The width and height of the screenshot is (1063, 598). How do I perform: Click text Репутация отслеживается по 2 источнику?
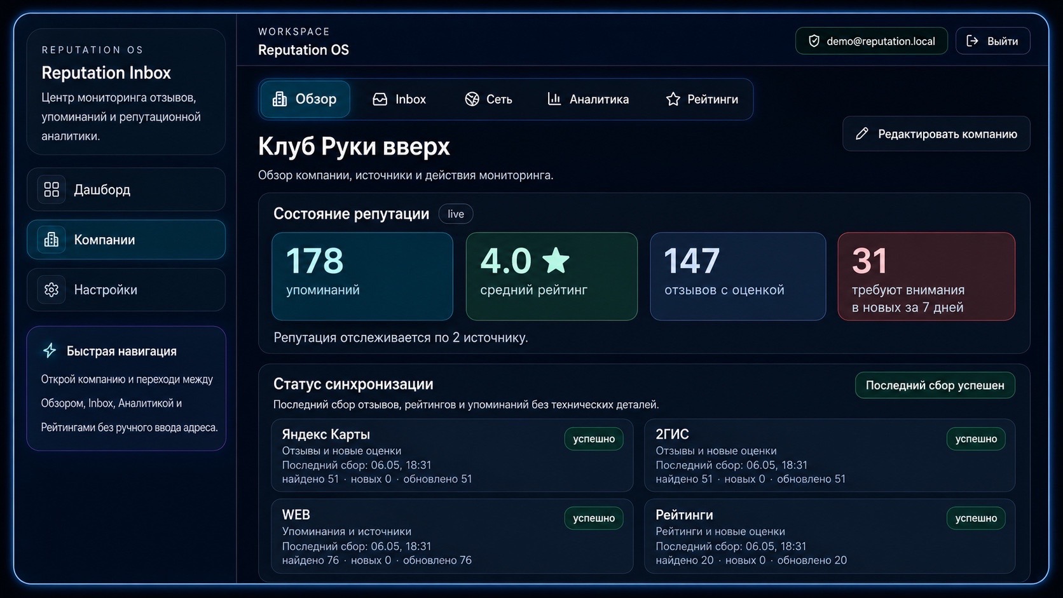pyautogui.click(x=401, y=337)
